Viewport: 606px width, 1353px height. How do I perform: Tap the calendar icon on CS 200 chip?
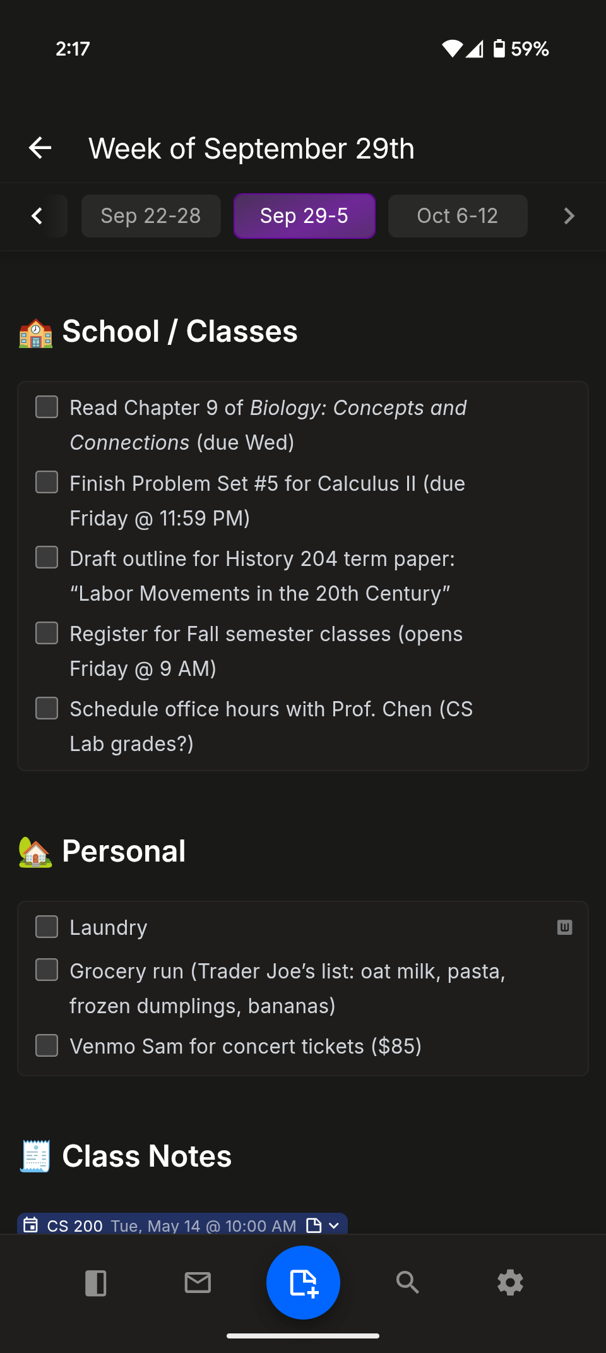(x=32, y=1225)
